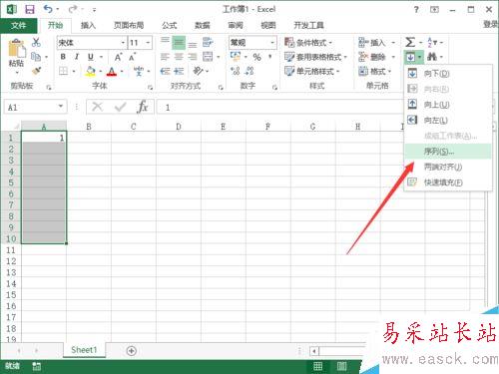
Task: Click the Cut scissors icon
Action: (x=36, y=42)
